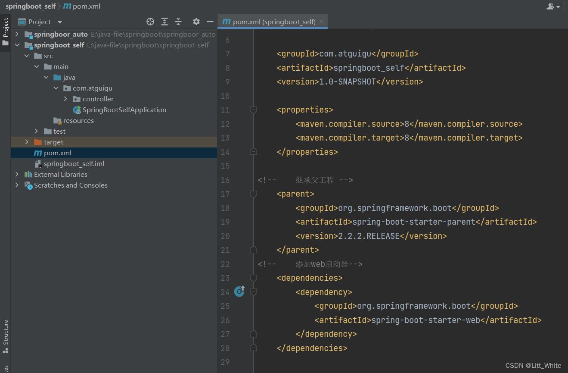Close the pom.xml editor tab
The height and width of the screenshot is (373, 568).
click(x=322, y=22)
